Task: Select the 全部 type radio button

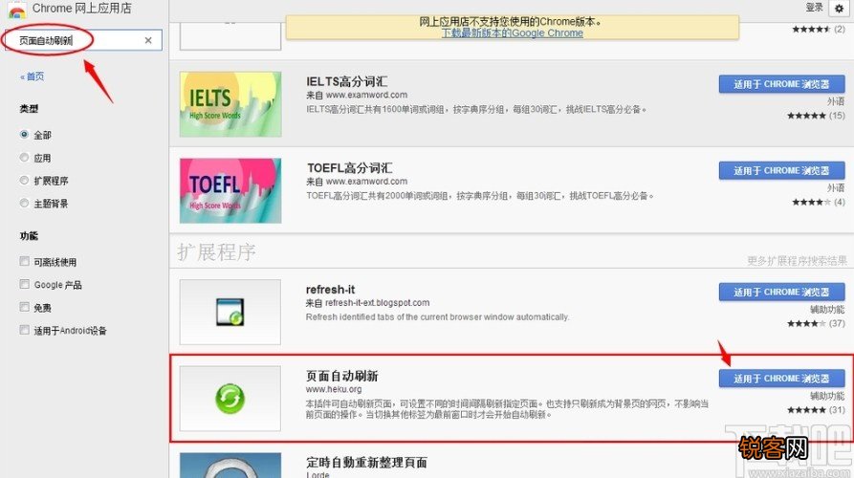Action: coord(24,134)
